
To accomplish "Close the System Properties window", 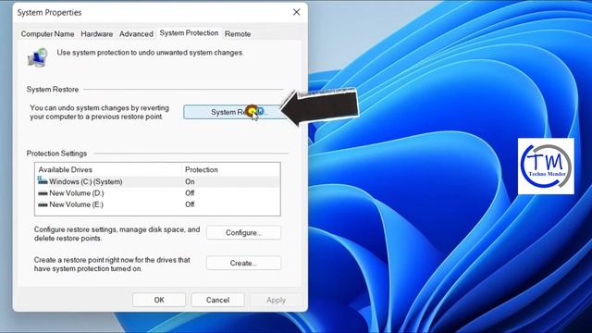I will [x=296, y=12].
